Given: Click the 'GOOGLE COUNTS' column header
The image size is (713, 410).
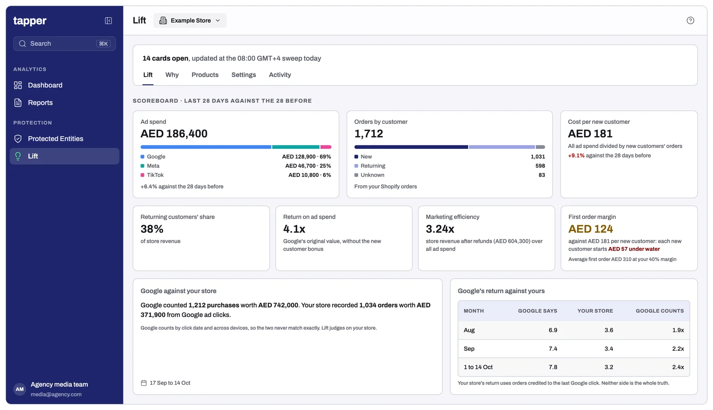Looking at the screenshot, I should coord(660,311).
